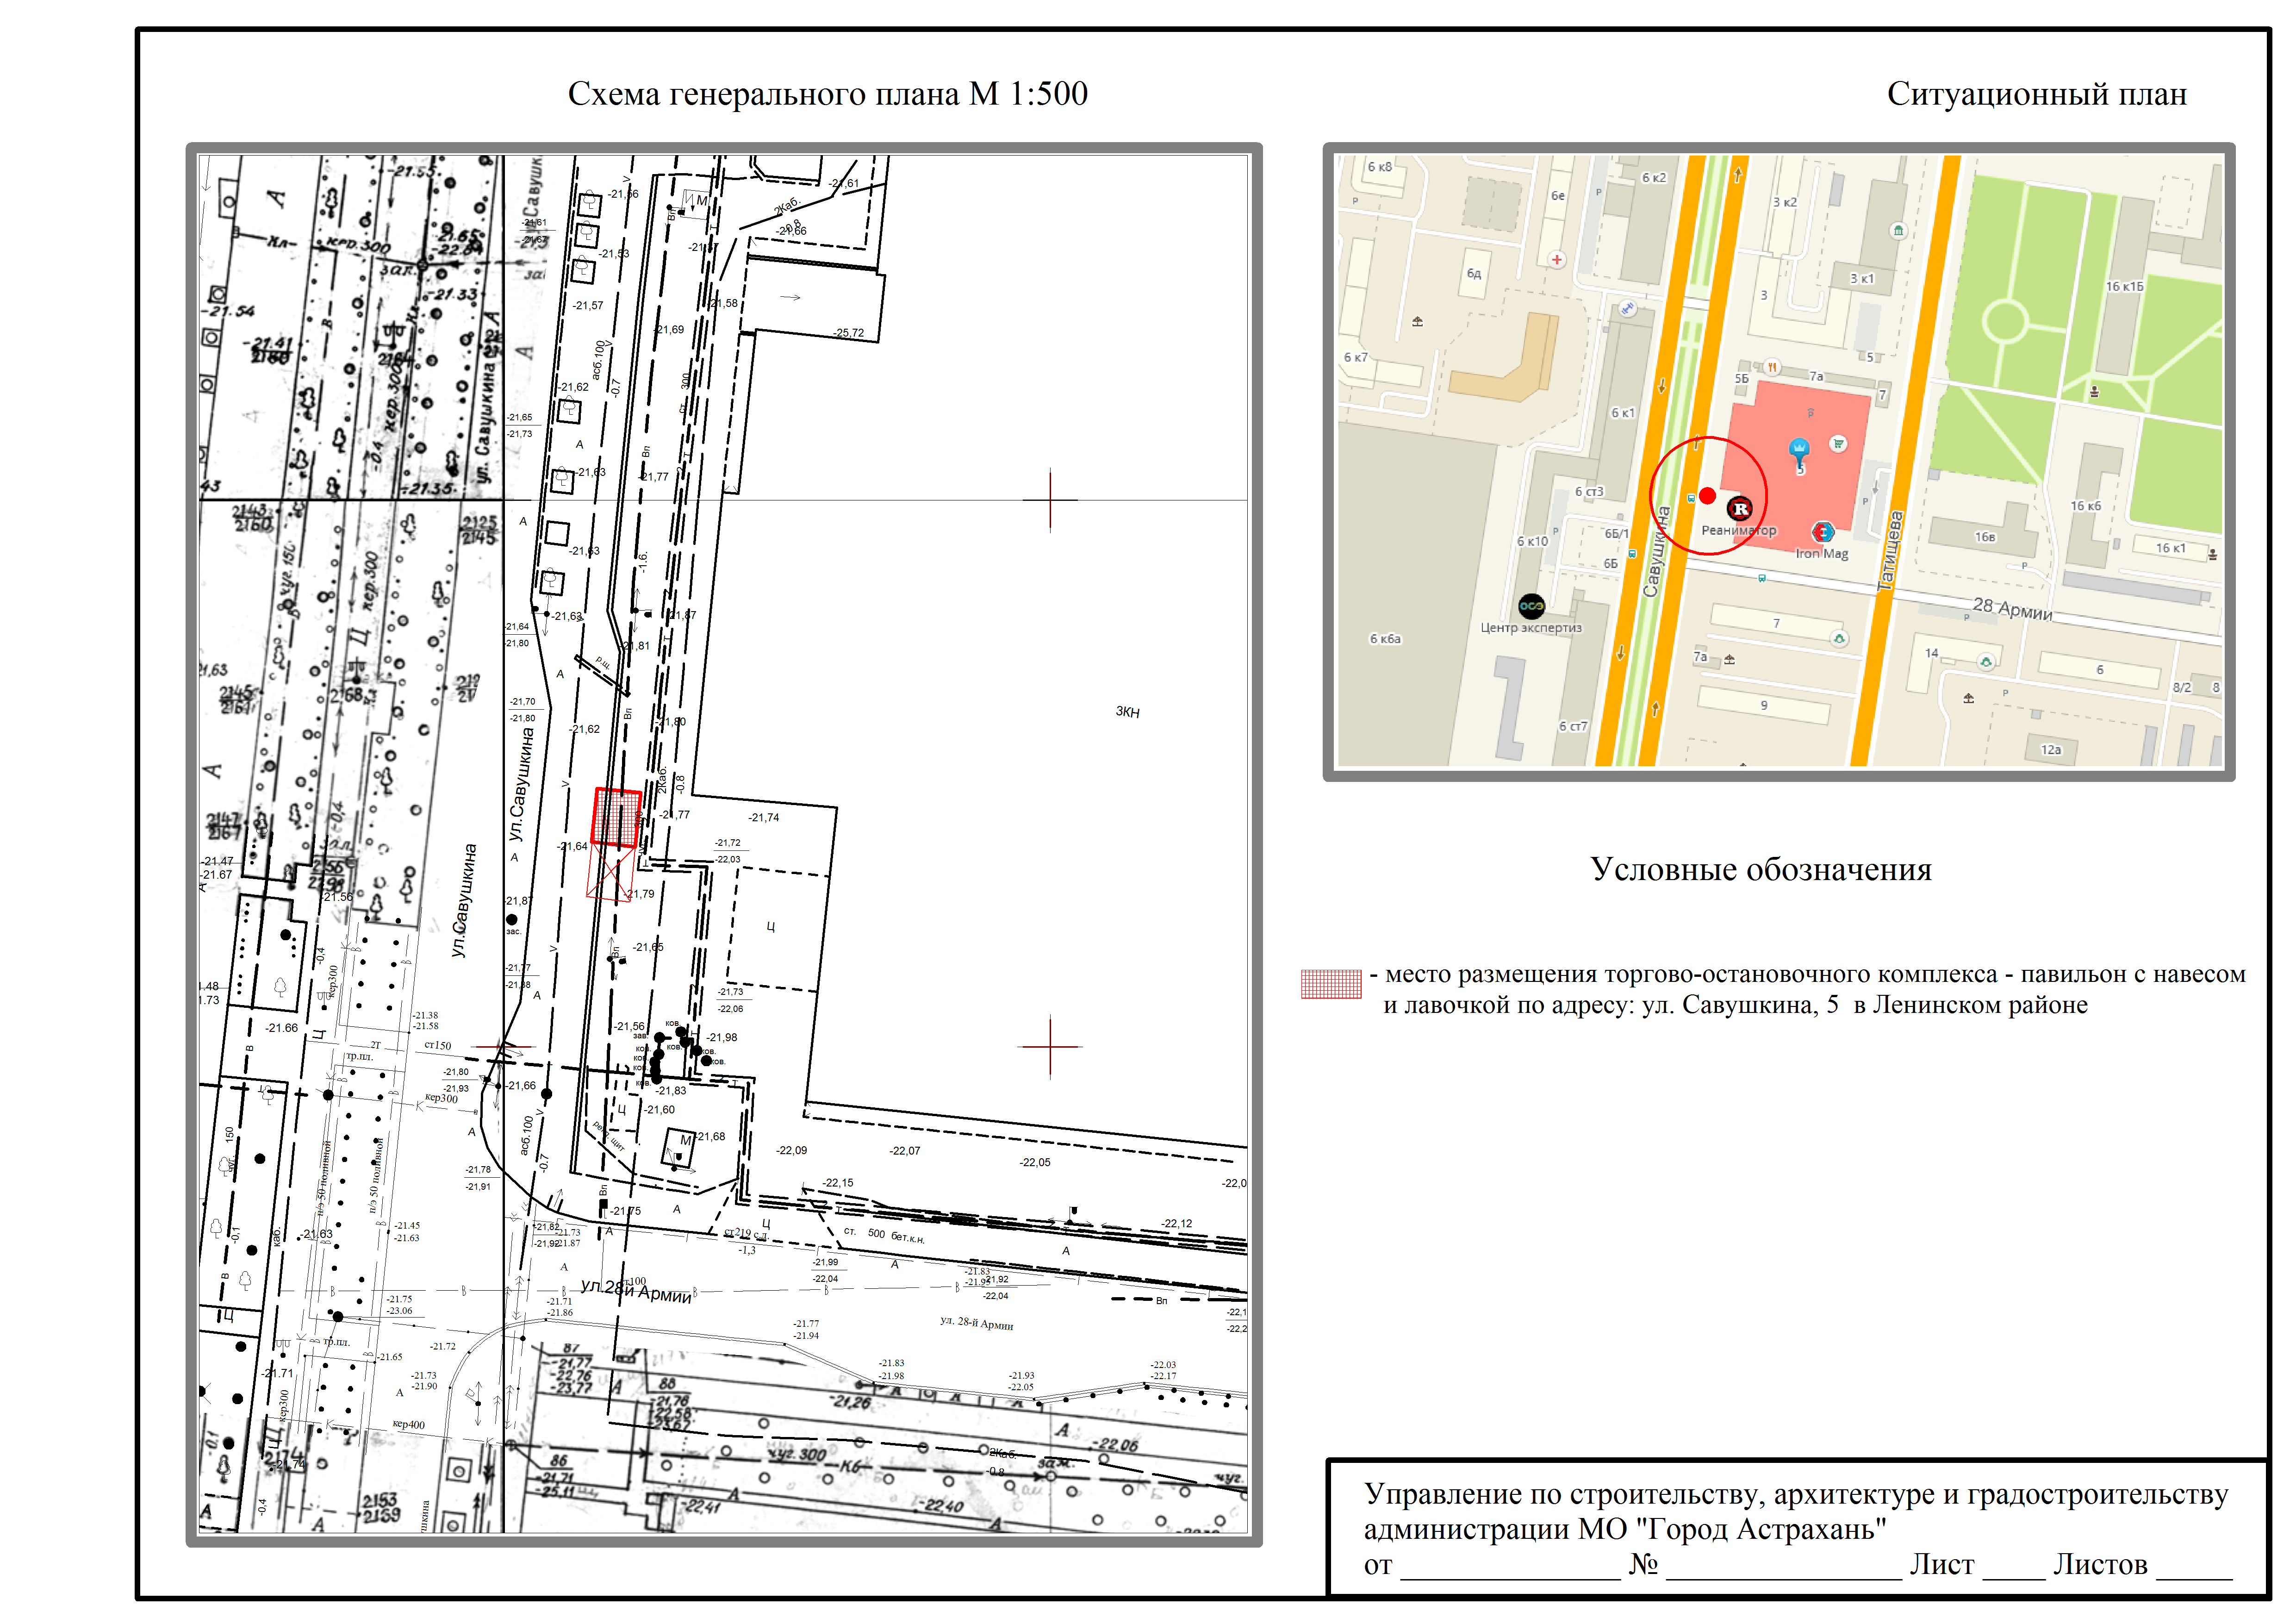Click the museum icon near building 3 к1
The image size is (2296, 1624).
click(1898, 231)
